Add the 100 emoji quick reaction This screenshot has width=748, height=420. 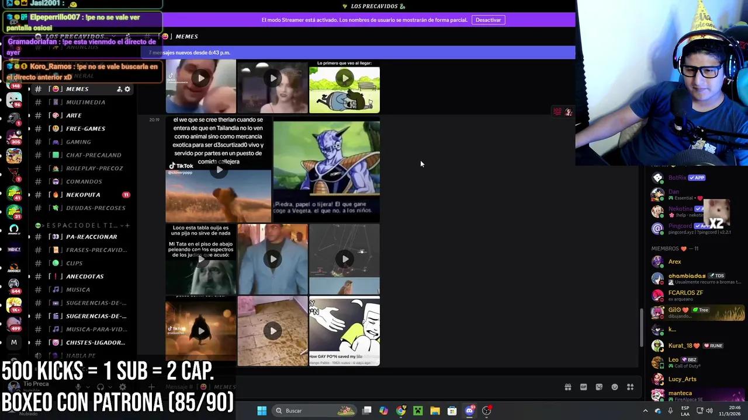point(557,111)
